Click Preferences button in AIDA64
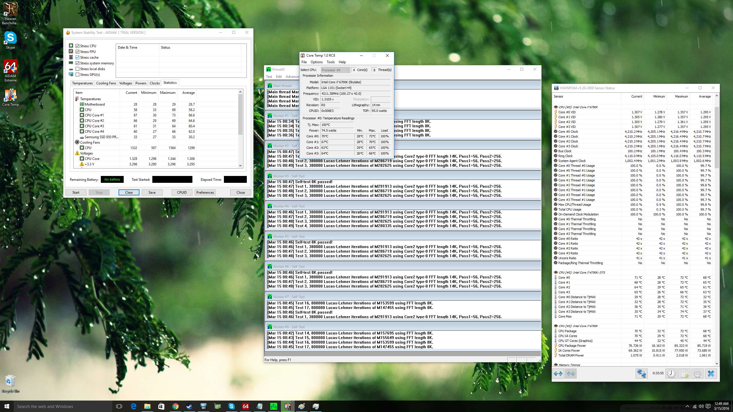733x412 pixels. [x=205, y=192]
